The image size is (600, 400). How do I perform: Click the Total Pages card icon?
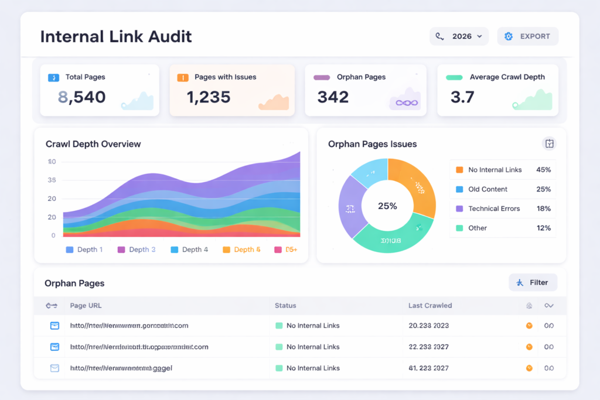53,77
